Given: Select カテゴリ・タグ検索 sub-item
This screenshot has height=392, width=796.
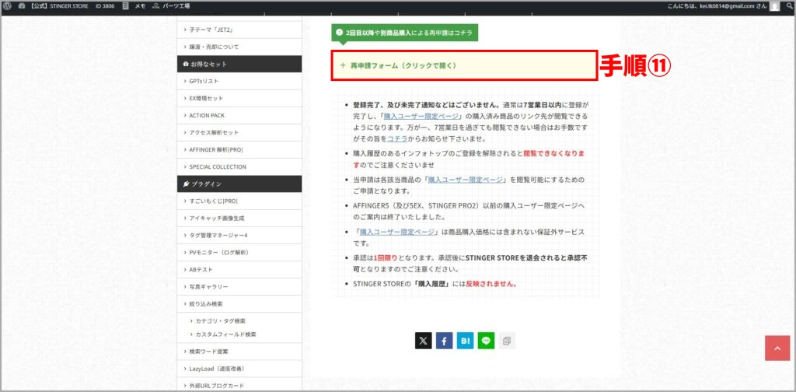Looking at the screenshot, I should click(x=222, y=320).
